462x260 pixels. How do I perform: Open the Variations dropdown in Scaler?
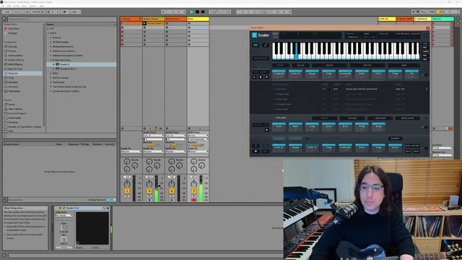point(380,118)
